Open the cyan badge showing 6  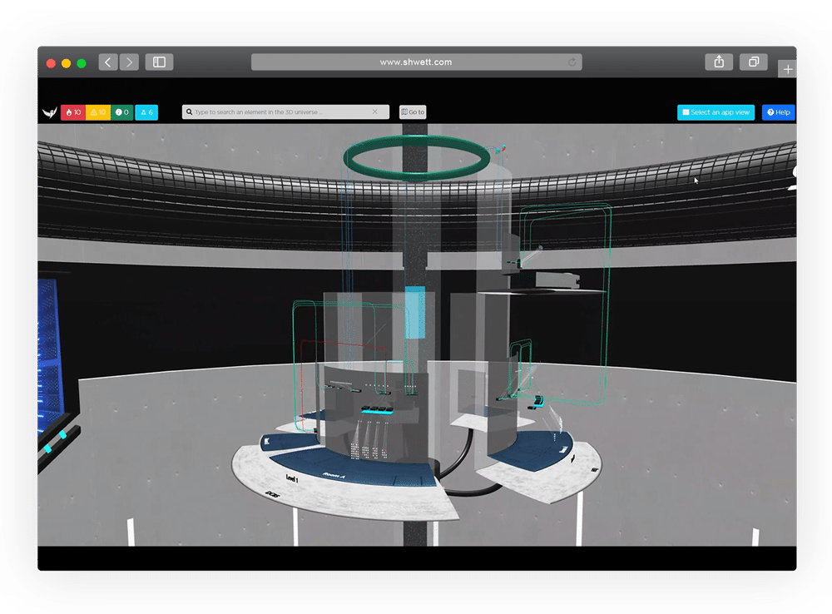146,112
